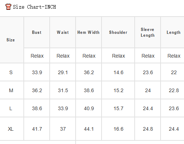This screenshot has height=144, width=184.
Task: Select the XL bust value 41.7
Action: [37, 129]
